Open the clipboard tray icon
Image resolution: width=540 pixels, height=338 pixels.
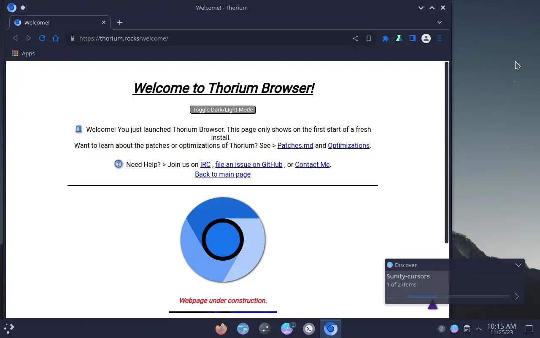click(467, 329)
